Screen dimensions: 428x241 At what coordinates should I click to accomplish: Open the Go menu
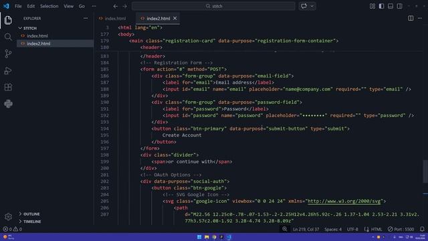(x=82, y=6)
